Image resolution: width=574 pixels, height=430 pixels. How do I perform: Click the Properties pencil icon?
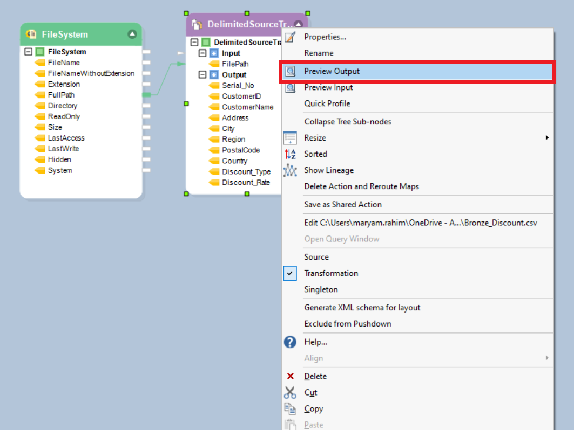click(x=291, y=37)
